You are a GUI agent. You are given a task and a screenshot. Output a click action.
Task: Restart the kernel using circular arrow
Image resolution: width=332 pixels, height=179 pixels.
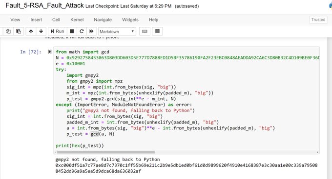tap(82, 31)
